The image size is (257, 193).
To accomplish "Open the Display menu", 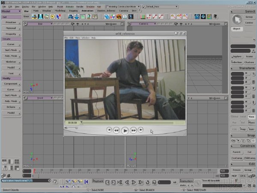I will (x=25, y=7).
